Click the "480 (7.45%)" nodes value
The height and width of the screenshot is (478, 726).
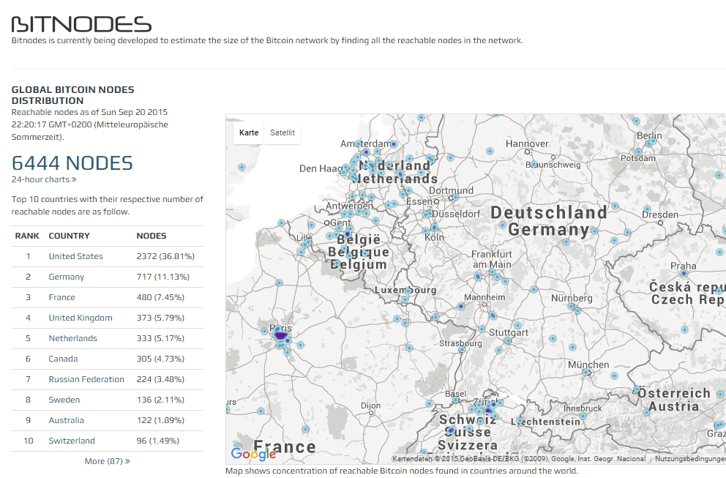point(160,297)
